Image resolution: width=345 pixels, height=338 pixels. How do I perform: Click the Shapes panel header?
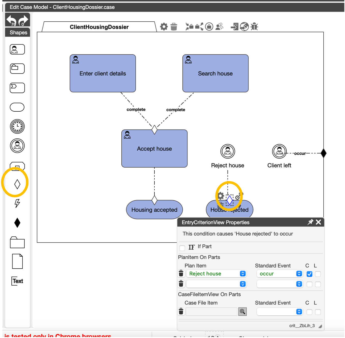pos(18,33)
